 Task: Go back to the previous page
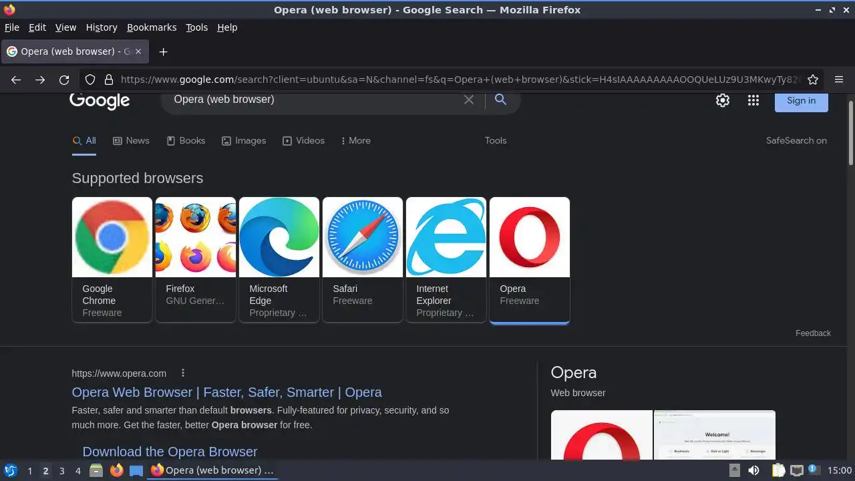[16, 79]
